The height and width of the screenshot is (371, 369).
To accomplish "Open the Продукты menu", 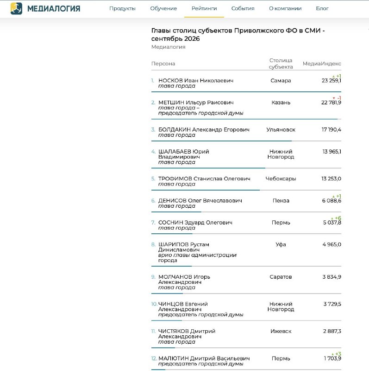I will pos(122,8).
